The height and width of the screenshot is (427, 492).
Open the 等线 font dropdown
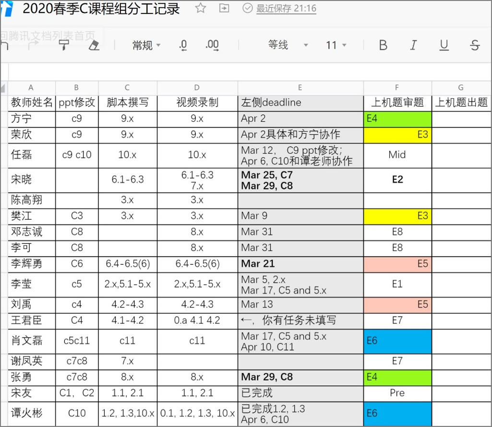[288, 45]
